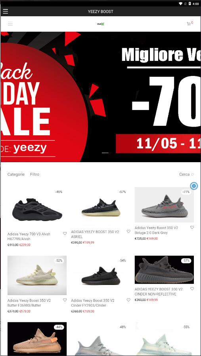201x356 pixels.
Task: Toggle wishlist heart for Beluga 2.0 Dark Grey
Action: click(192, 227)
